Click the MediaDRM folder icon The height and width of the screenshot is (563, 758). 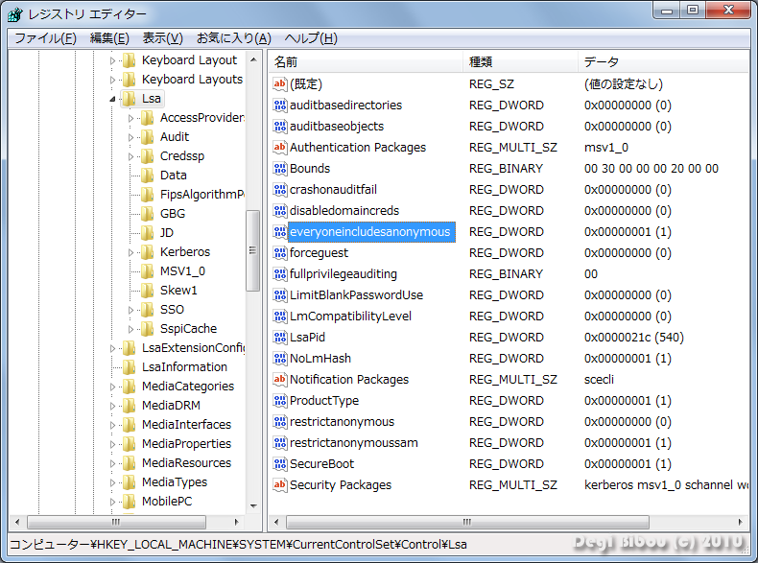pyautogui.click(x=129, y=406)
